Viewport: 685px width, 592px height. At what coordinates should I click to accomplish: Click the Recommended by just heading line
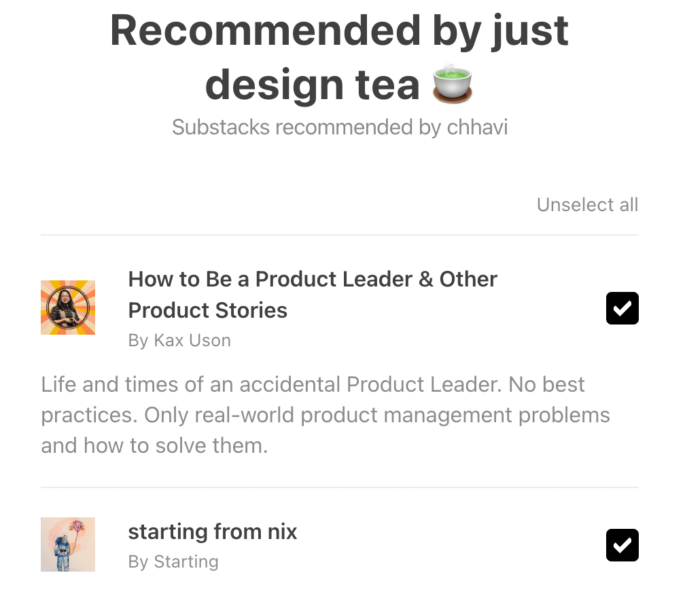click(x=339, y=31)
